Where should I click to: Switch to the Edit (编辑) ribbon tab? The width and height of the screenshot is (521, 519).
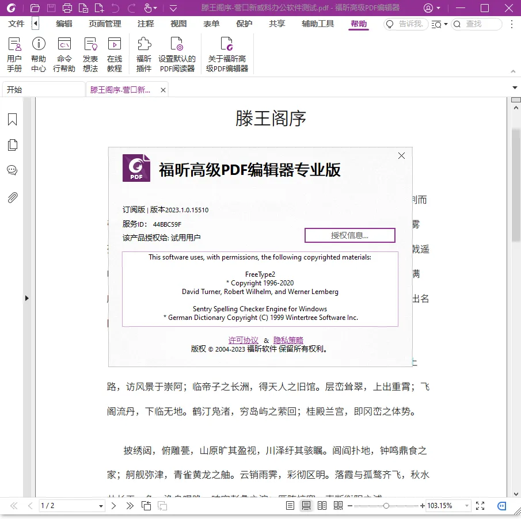[x=64, y=24]
